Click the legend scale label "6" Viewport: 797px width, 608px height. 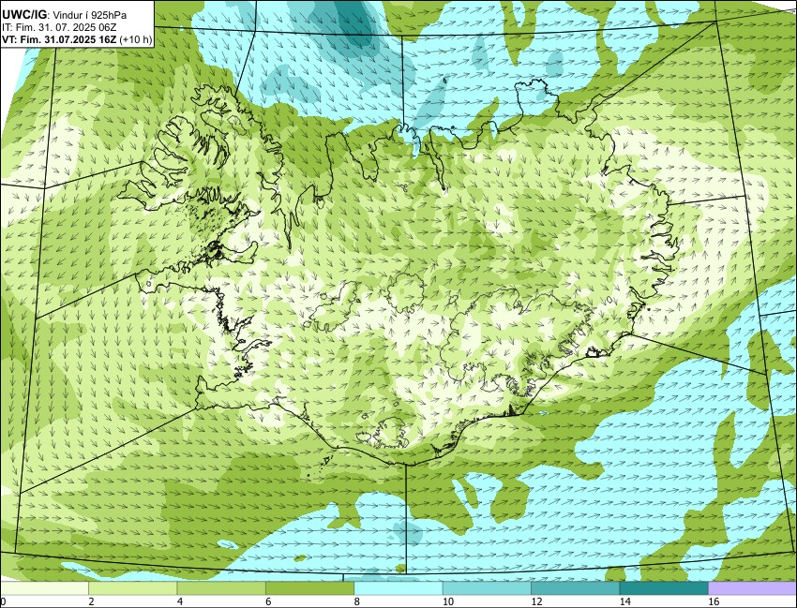(x=268, y=601)
